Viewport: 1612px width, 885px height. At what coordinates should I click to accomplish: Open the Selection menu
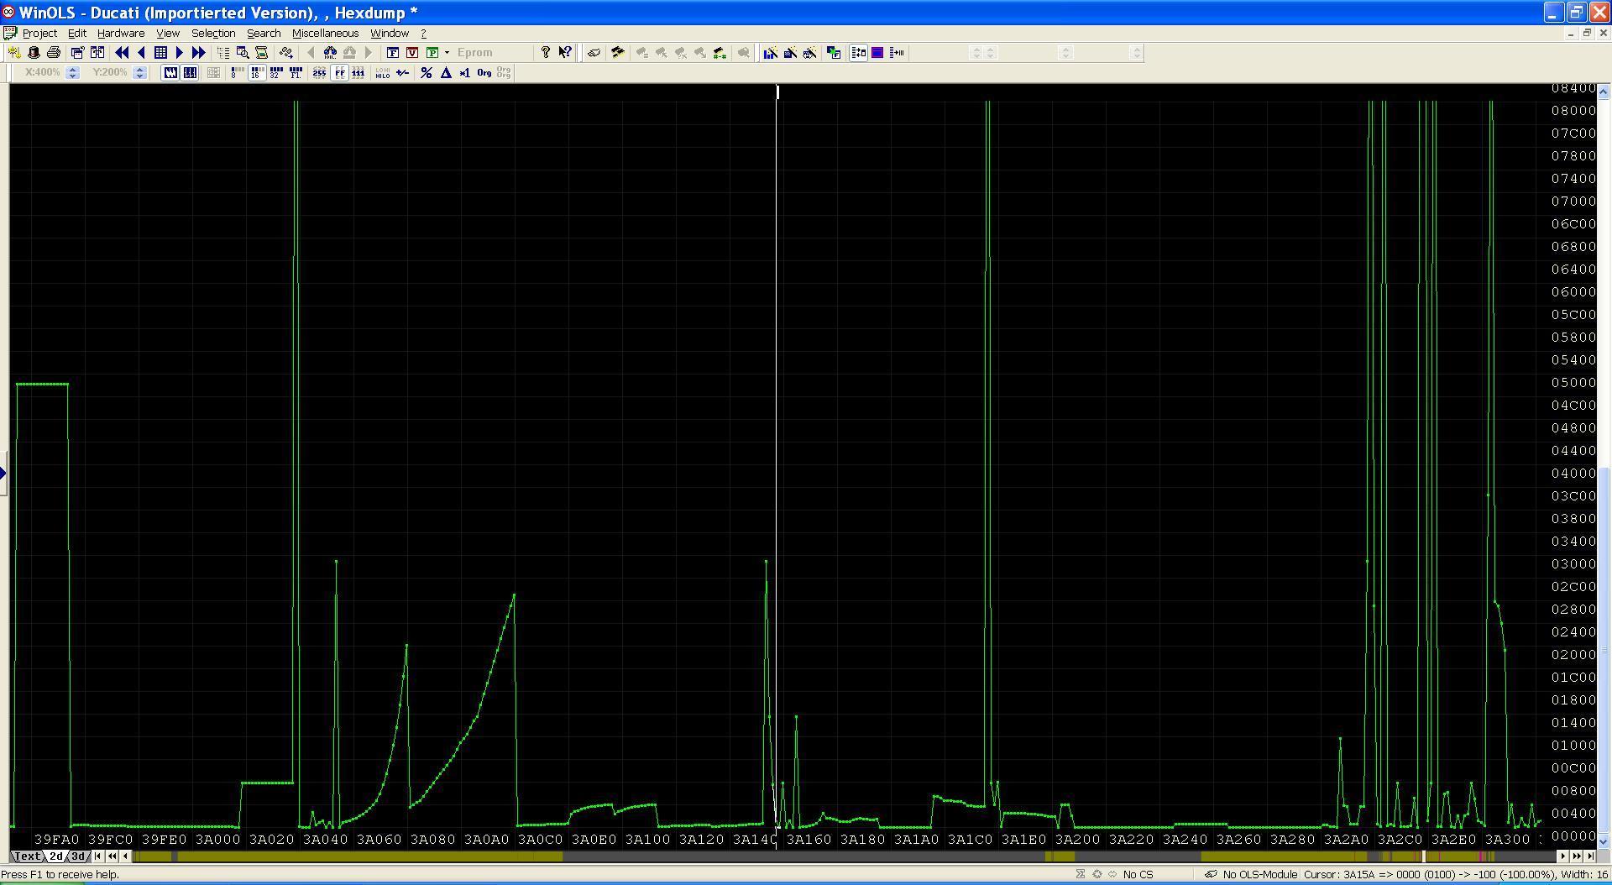tap(213, 34)
